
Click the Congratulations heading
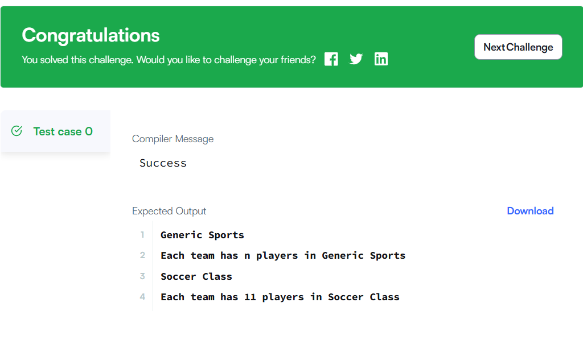91,35
